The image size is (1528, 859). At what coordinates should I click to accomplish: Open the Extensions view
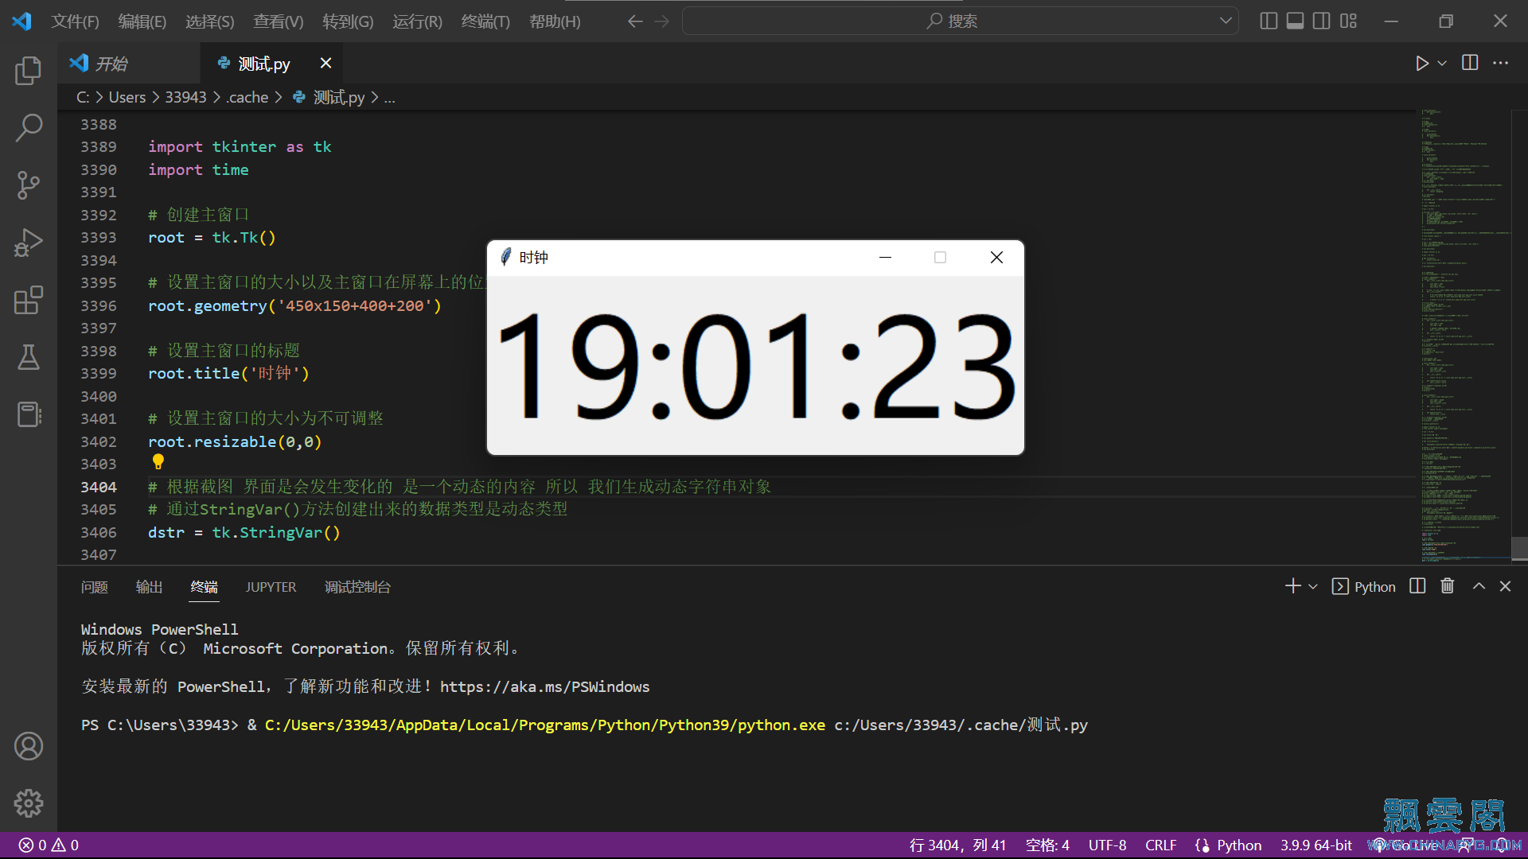point(29,300)
